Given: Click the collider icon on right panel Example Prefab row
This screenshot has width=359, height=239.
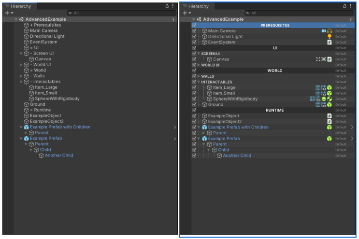Looking at the screenshot, I should coord(330,139).
